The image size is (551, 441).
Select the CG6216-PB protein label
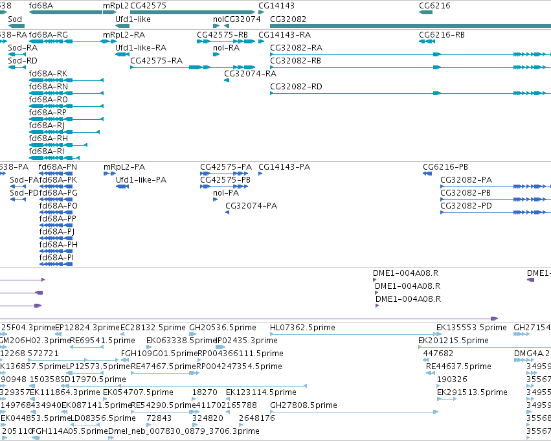[445, 167]
